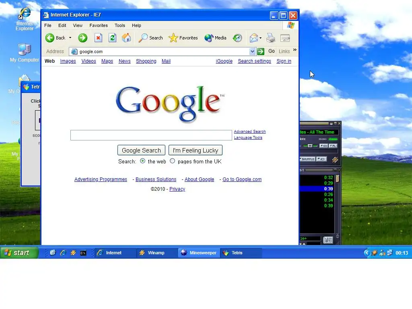This screenshot has width=412, height=309.
Task: Open Internet Explorer desktop shortcut
Action: pos(25,19)
